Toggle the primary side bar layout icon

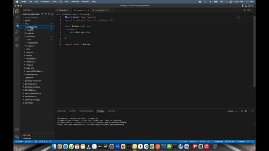243,5
